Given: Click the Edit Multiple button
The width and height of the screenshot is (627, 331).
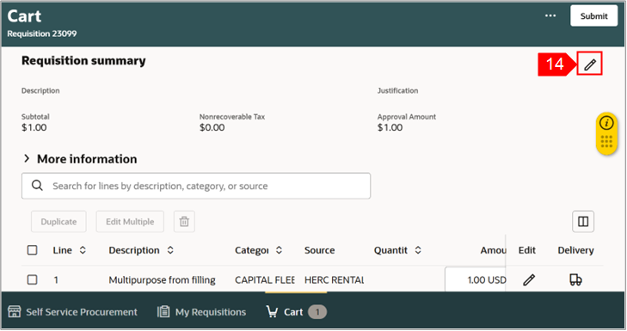Looking at the screenshot, I should (130, 222).
